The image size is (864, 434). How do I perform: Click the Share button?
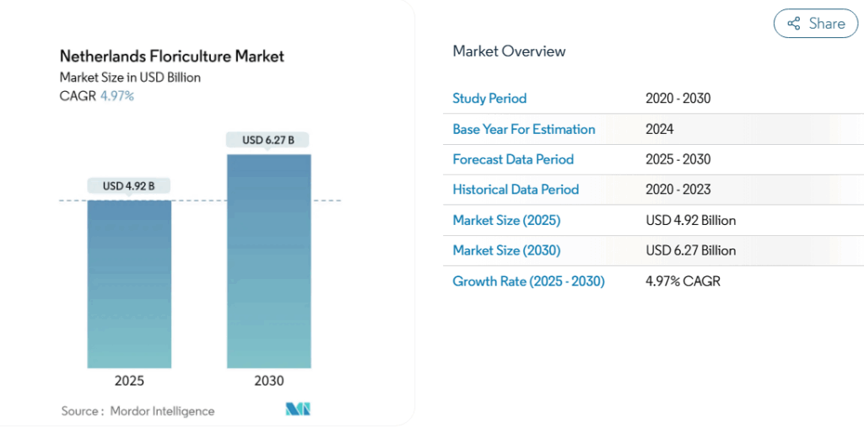816,24
